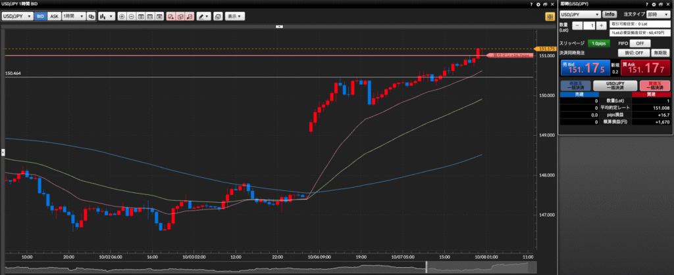Click the red 買 Ask price button

[x=645, y=68]
